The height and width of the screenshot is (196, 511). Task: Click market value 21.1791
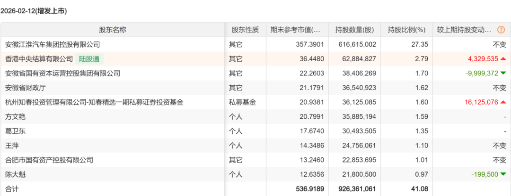click(312, 88)
